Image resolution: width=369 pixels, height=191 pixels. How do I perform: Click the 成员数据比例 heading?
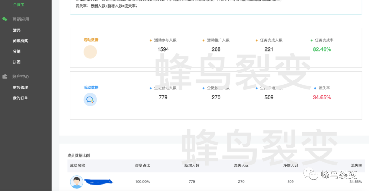pyautogui.click(x=78, y=156)
